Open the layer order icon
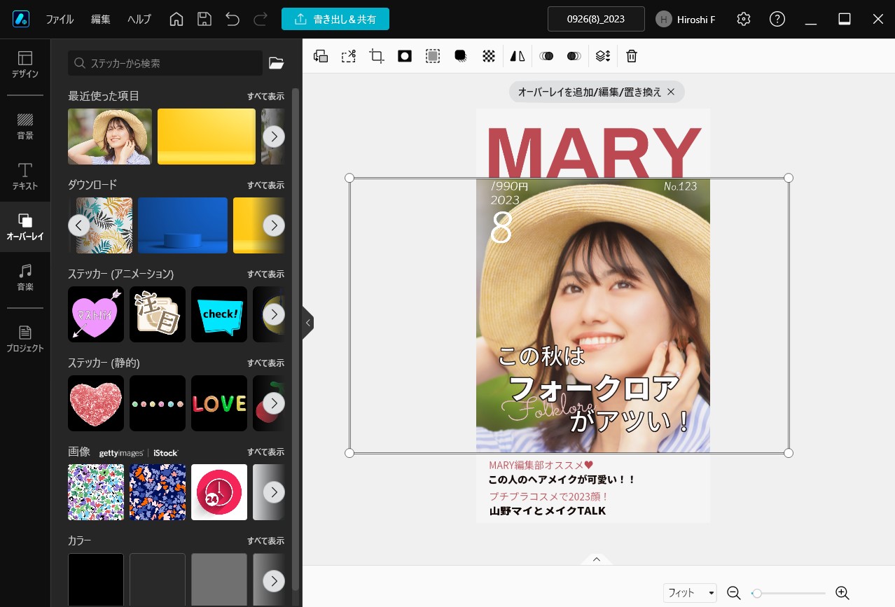 [603, 57]
